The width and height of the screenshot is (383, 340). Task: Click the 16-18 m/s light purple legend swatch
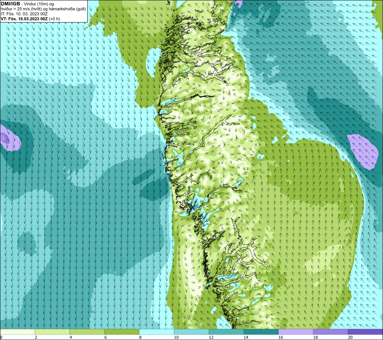pos(296,332)
